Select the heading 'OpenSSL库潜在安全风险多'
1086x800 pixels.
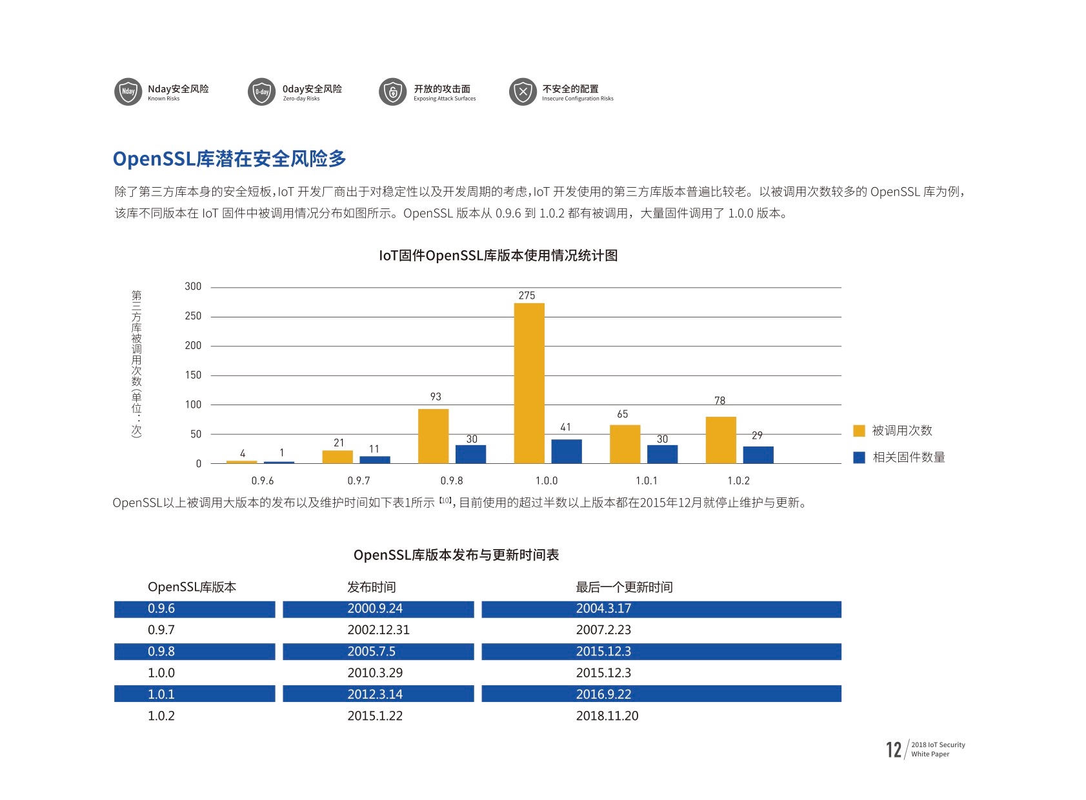click(x=230, y=159)
